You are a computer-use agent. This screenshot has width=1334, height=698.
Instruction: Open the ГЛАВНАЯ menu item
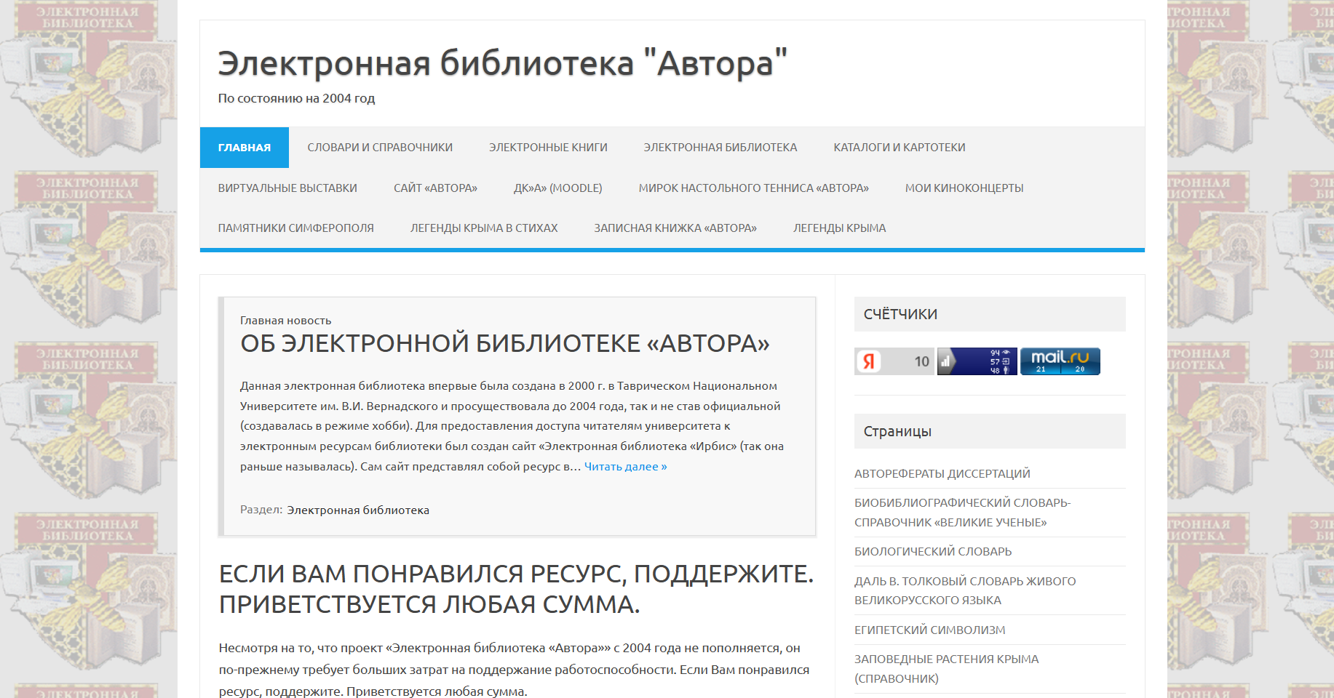tap(245, 148)
